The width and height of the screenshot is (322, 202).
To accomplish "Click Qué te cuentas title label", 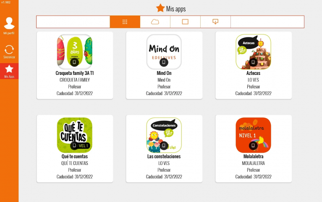I will [x=75, y=157].
